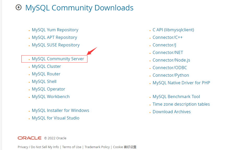Viewport: 244px width, 150px height.
Task: Open the Terms of Use footer link
Action: tap(72, 147)
